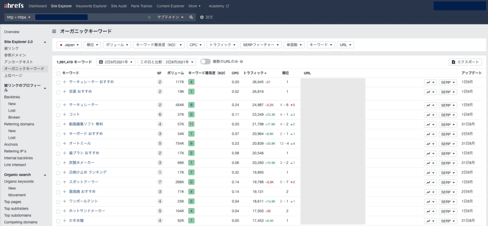Open the 設定 gear settings
488x226 pixels.
tap(207, 18)
